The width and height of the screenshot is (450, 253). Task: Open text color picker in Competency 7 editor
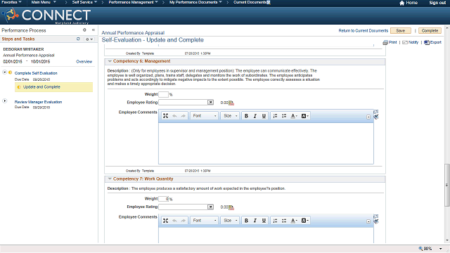294,221
